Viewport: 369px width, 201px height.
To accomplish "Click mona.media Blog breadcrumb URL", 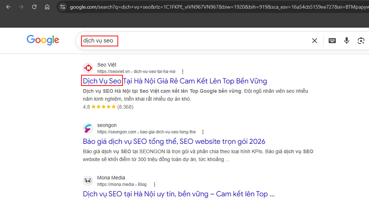I will coord(122,184).
